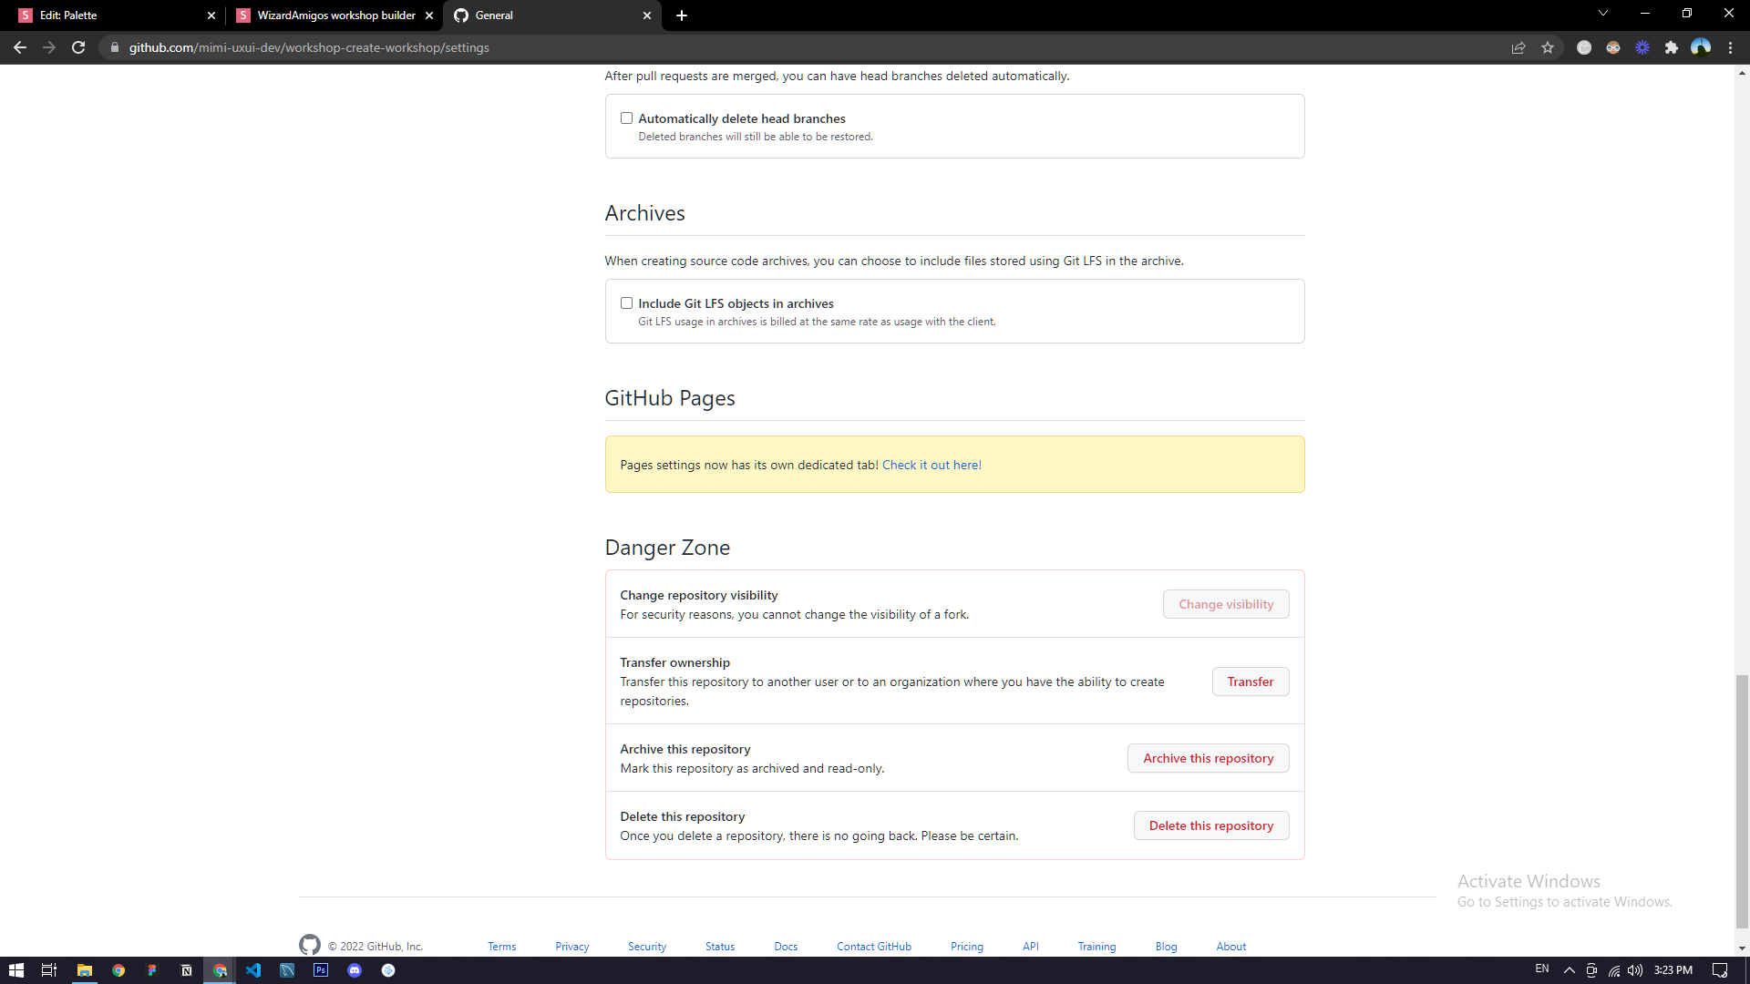This screenshot has height=984, width=1750.
Task: Enable Automatically delete head branches
Action: [x=626, y=118]
